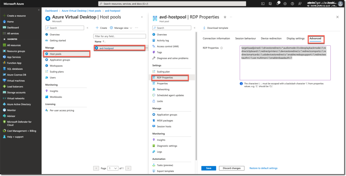Screen dimensions: 346x176
Task: Click the global search bar
Action: click(x=172, y=4)
